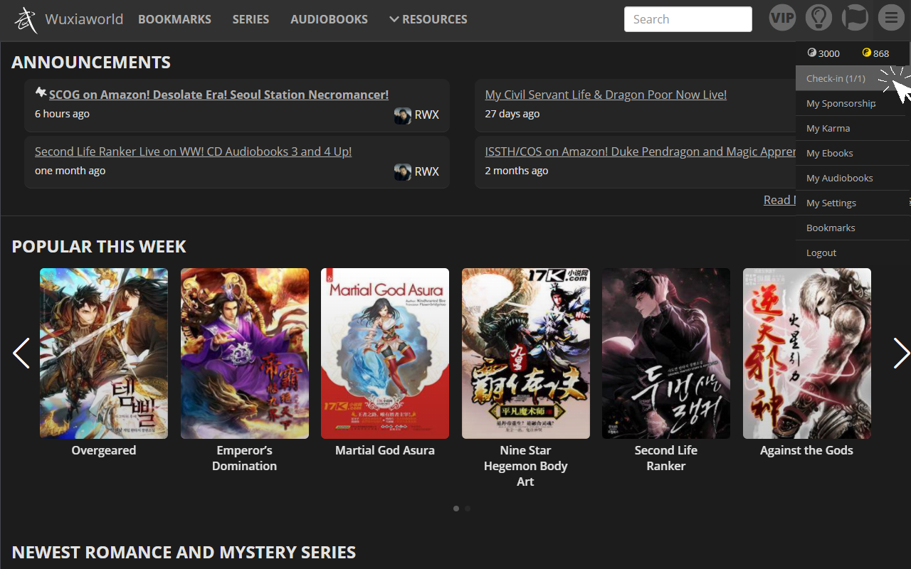Open the VIP badge icon
The image size is (911, 569).
(782, 18)
